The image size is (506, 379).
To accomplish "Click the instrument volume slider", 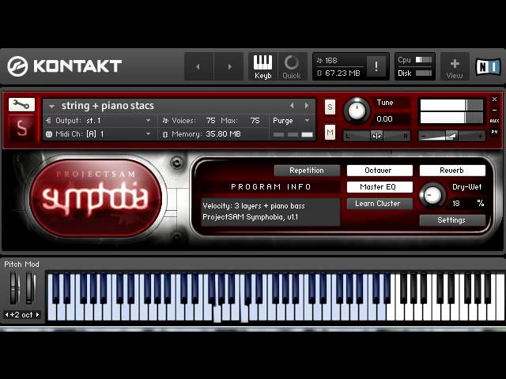I will [x=451, y=136].
